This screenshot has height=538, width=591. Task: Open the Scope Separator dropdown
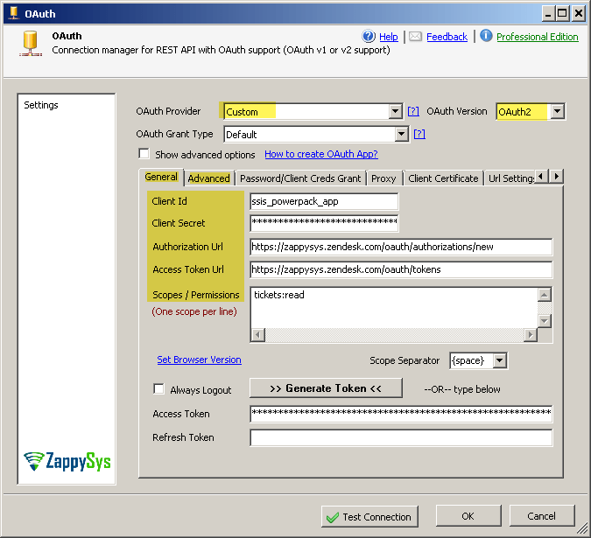(499, 360)
